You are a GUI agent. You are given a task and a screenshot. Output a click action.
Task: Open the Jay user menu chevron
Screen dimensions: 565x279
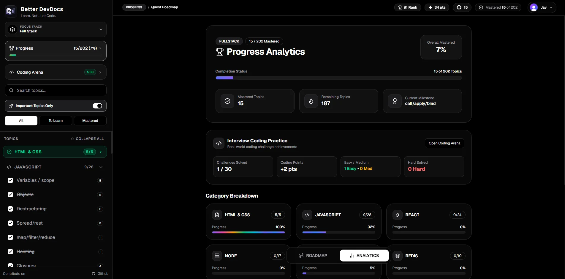551,7
